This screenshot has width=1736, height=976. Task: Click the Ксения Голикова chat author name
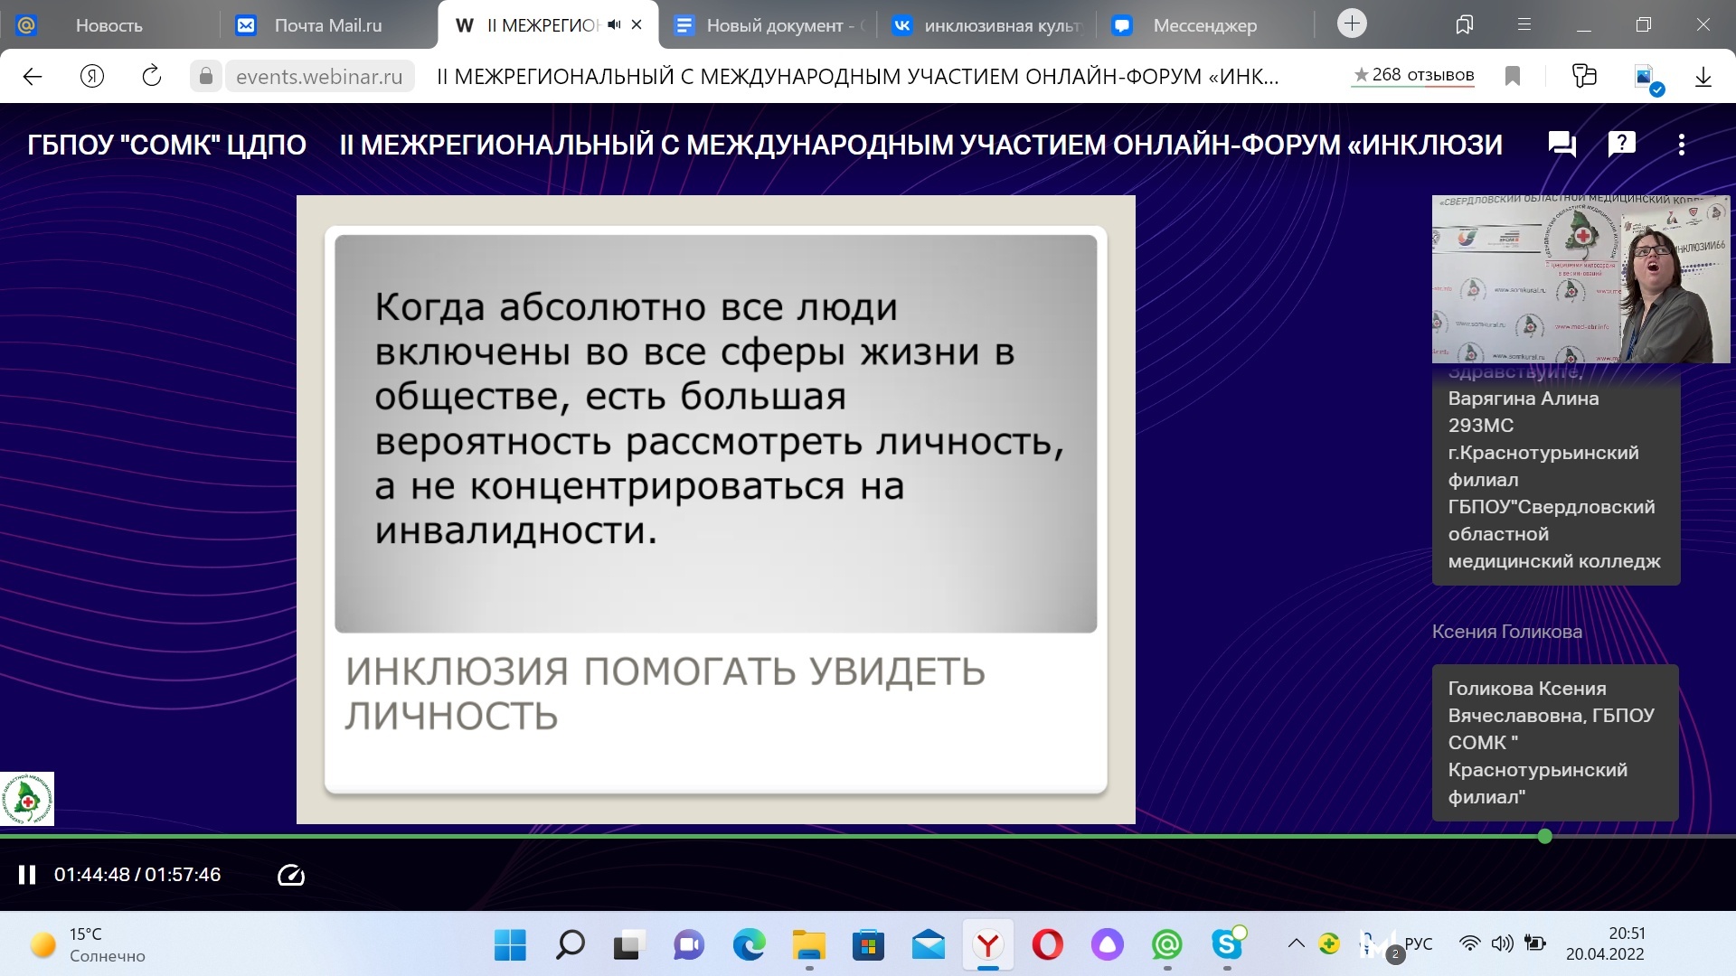point(1506,632)
